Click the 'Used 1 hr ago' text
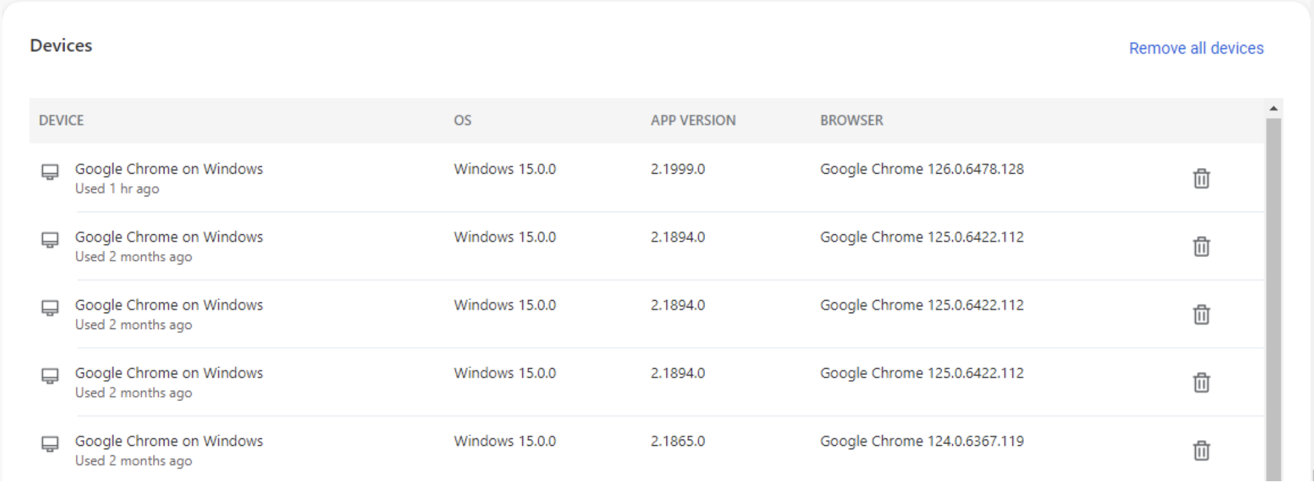 point(117,189)
